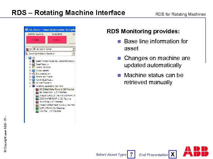Viewport: 213px width, 159px height.
Task: Select the Control Stations tree item
Action: coord(43,67)
